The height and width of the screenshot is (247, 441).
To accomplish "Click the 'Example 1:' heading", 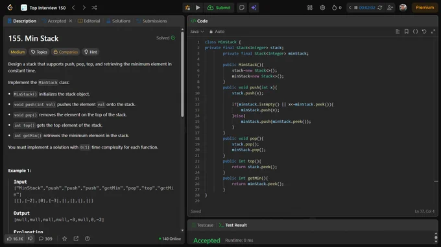I will pyautogui.click(x=19, y=171).
